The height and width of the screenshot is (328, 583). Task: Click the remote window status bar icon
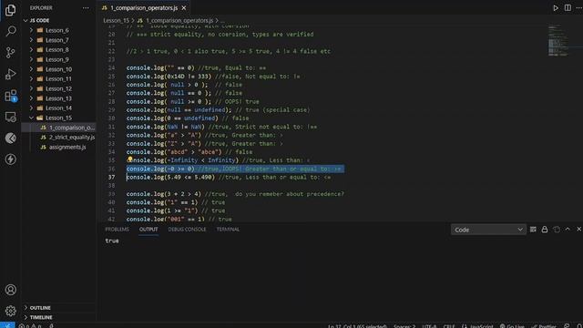click(x=7, y=325)
